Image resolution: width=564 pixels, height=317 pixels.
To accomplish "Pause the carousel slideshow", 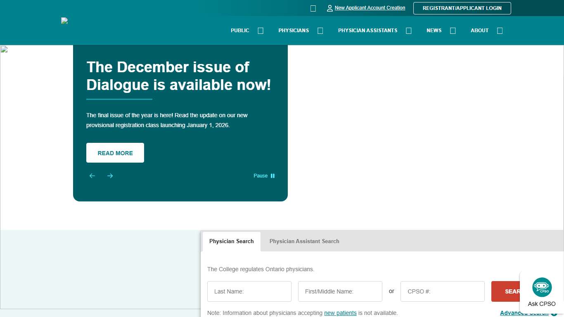I will [x=264, y=176].
